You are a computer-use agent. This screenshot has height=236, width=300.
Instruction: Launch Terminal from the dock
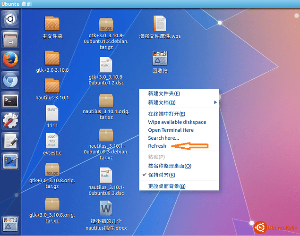pyautogui.click(x=10, y=101)
